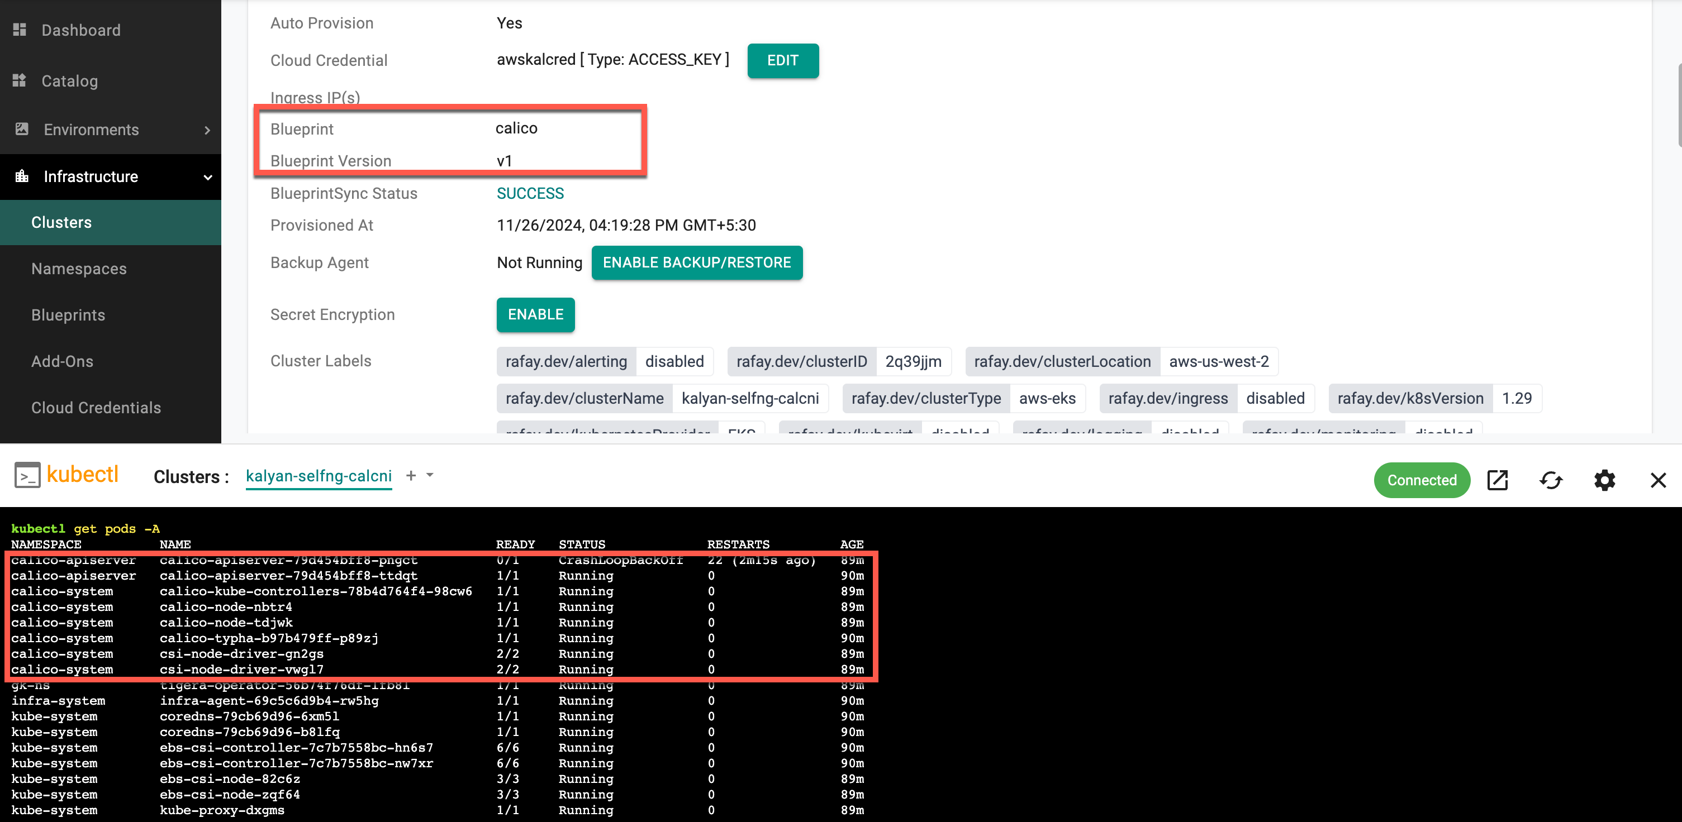The image size is (1682, 822).
Task: Click the EDIT button for Cloud Credential
Action: (x=783, y=60)
